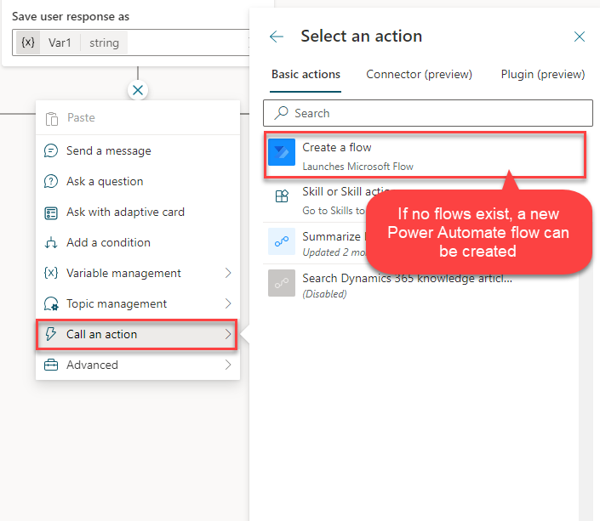Expand the Variable management submenu arrow
The height and width of the screenshot is (521, 600).
point(228,273)
